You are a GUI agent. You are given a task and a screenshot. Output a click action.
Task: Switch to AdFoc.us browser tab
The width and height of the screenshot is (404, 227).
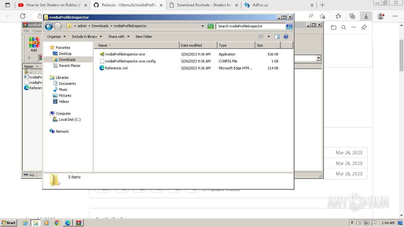click(x=279, y=5)
